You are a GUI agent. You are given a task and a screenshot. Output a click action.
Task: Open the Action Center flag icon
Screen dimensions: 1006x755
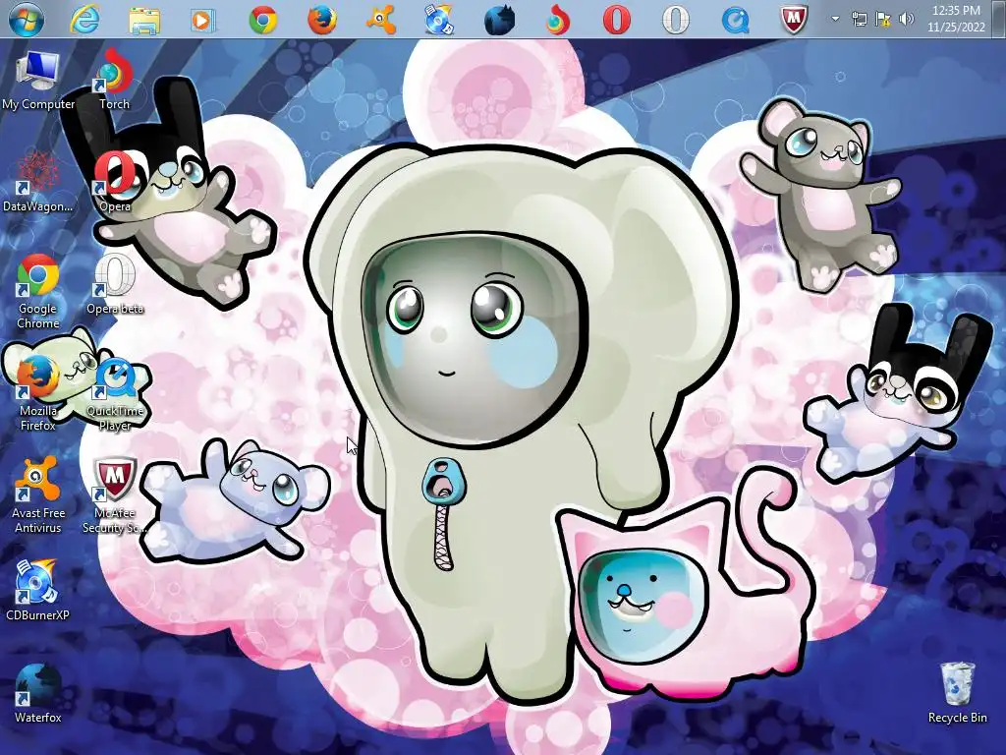click(883, 19)
